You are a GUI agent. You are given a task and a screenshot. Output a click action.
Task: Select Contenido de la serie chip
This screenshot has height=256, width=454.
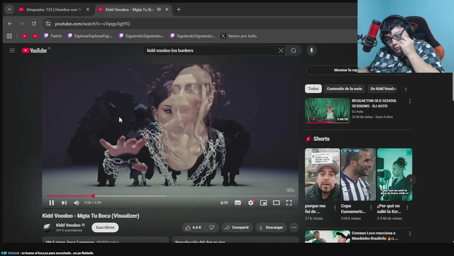point(344,89)
